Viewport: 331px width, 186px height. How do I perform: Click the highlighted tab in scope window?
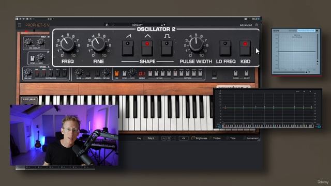pyautogui.click(x=306, y=31)
